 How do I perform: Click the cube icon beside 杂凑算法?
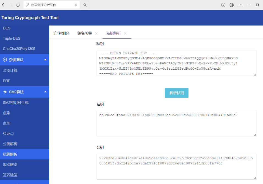(5, 60)
